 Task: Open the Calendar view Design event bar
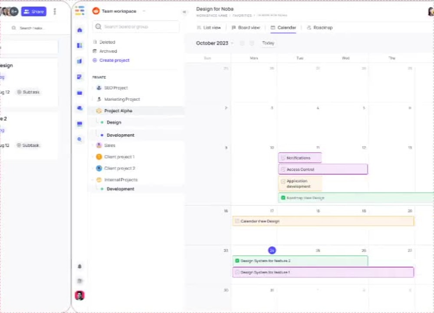pyautogui.click(x=323, y=221)
